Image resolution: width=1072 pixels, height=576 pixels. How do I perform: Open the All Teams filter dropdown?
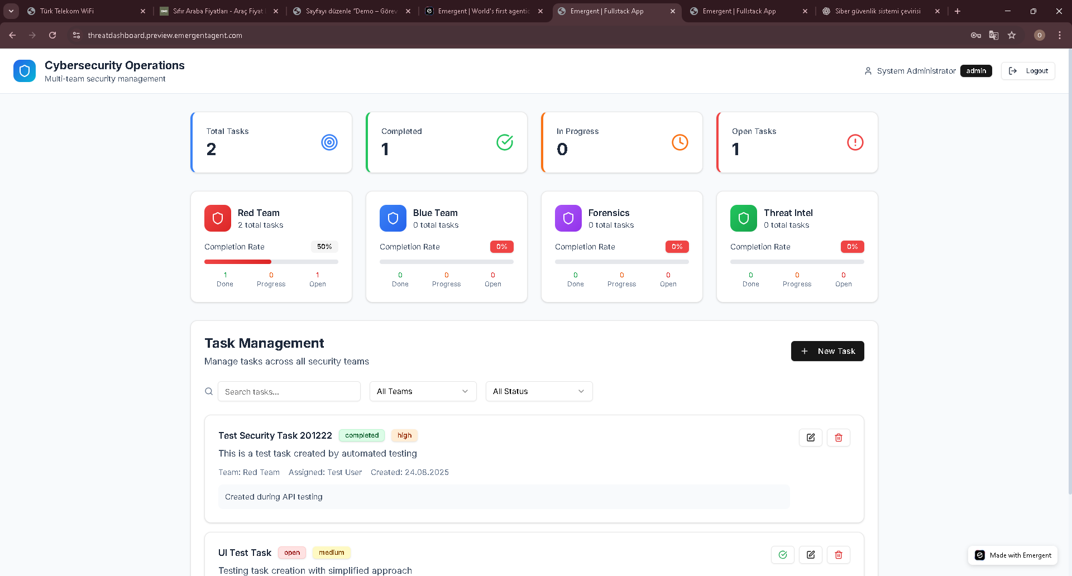[423, 391]
